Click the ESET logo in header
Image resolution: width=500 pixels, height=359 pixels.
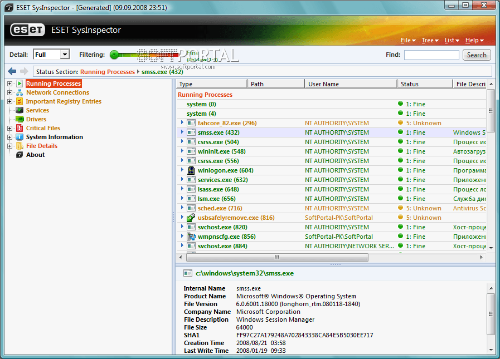(27, 30)
